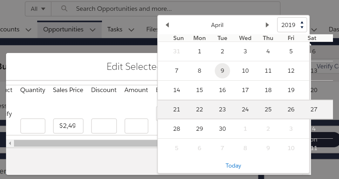Go to previous month in date picker

[167, 25]
